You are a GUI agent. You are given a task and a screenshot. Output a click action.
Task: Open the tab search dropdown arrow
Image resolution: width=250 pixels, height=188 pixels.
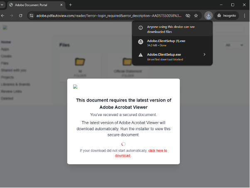point(2,5)
